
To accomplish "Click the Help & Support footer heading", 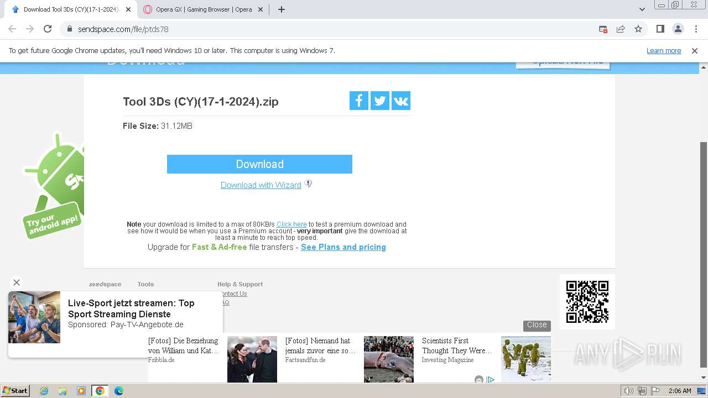I will point(240,284).
